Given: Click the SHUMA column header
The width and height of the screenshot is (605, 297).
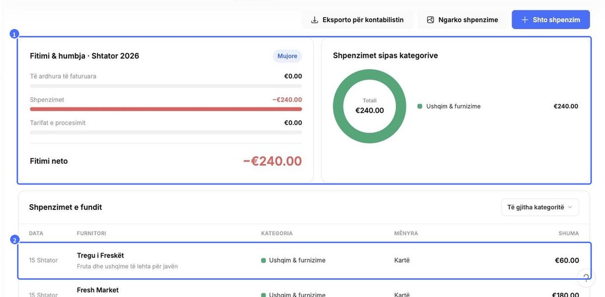Looking at the screenshot, I should point(569,233).
